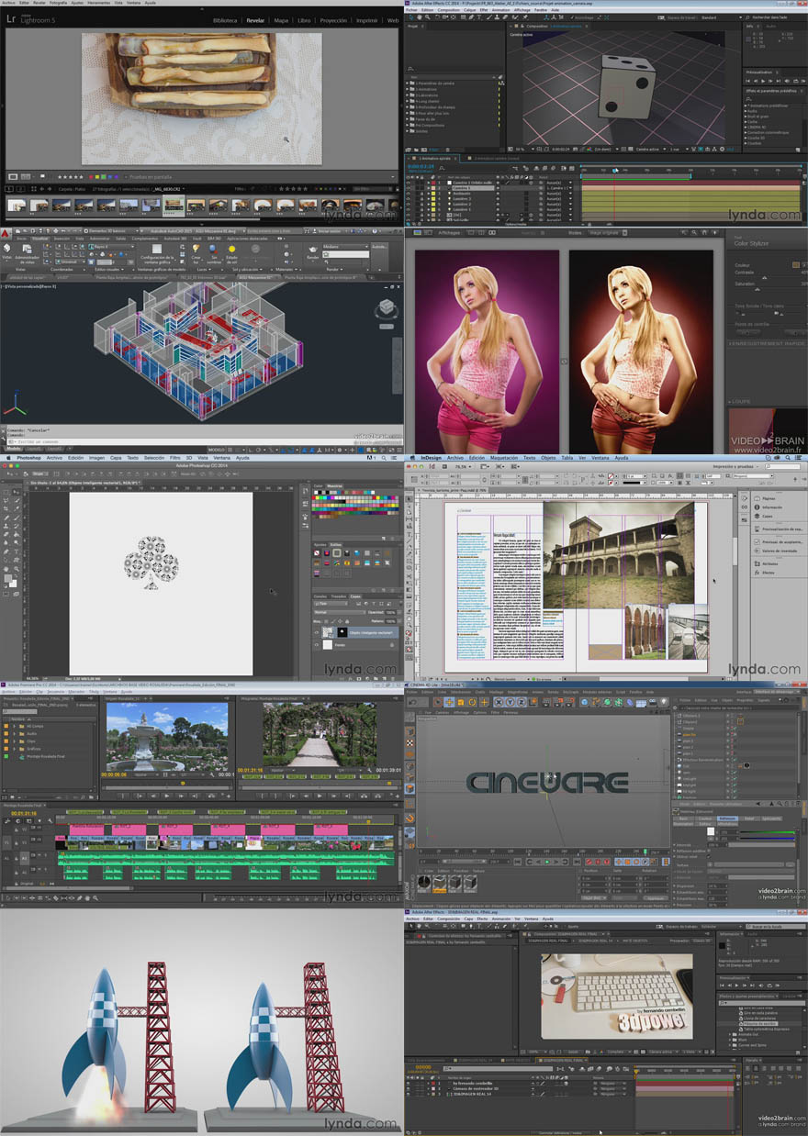This screenshot has height=1136, width=808.
Task: Click Photoshop's foreground color swatch
Action: point(10,580)
